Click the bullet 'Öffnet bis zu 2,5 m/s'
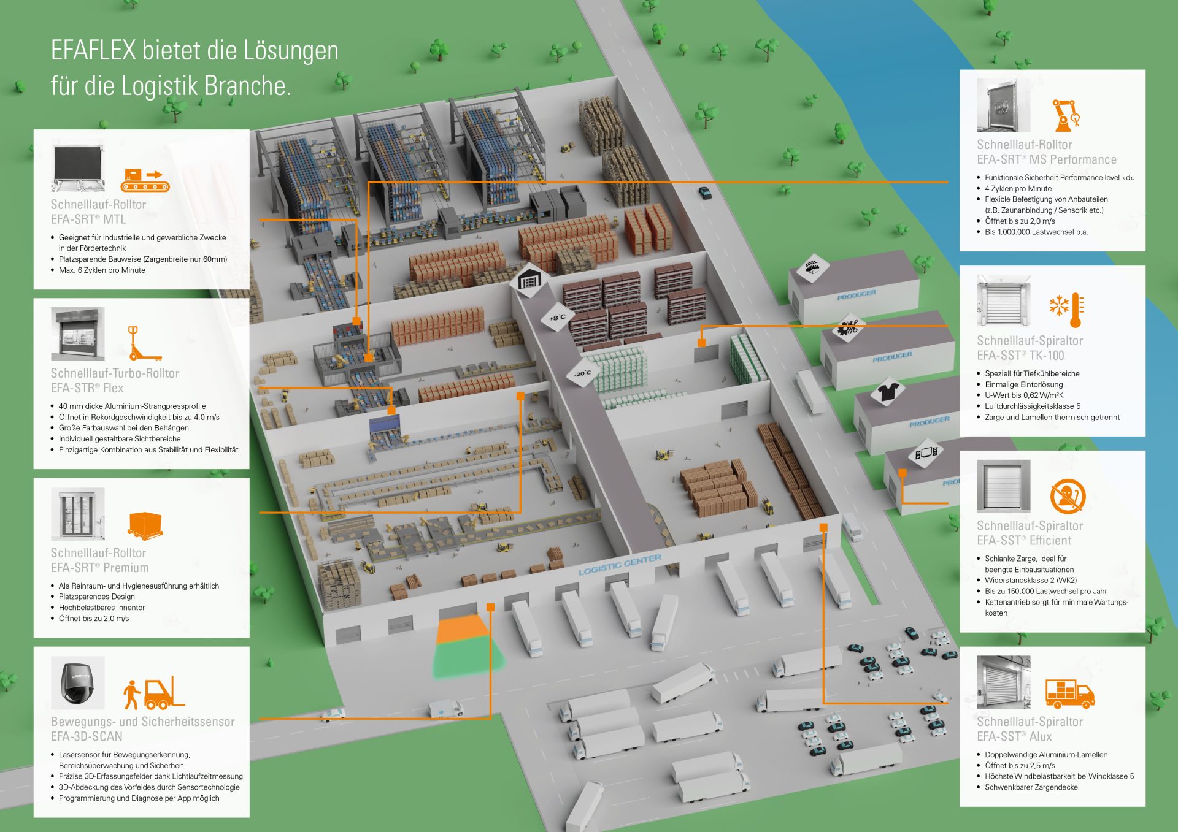 pos(1020,766)
